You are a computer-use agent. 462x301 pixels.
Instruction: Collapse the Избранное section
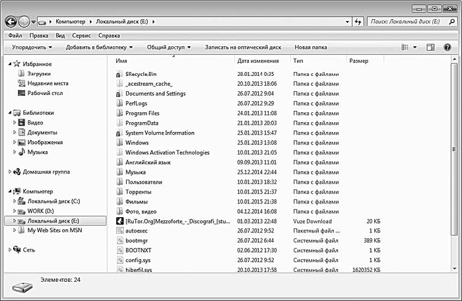(x=10, y=64)
